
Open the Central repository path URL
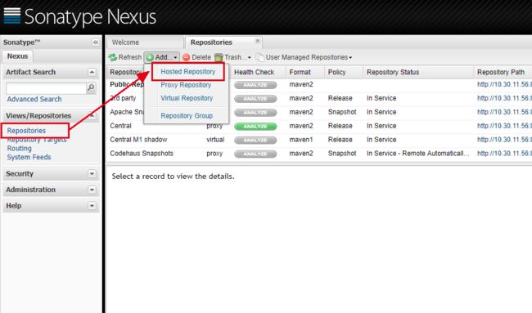(504, 126)
